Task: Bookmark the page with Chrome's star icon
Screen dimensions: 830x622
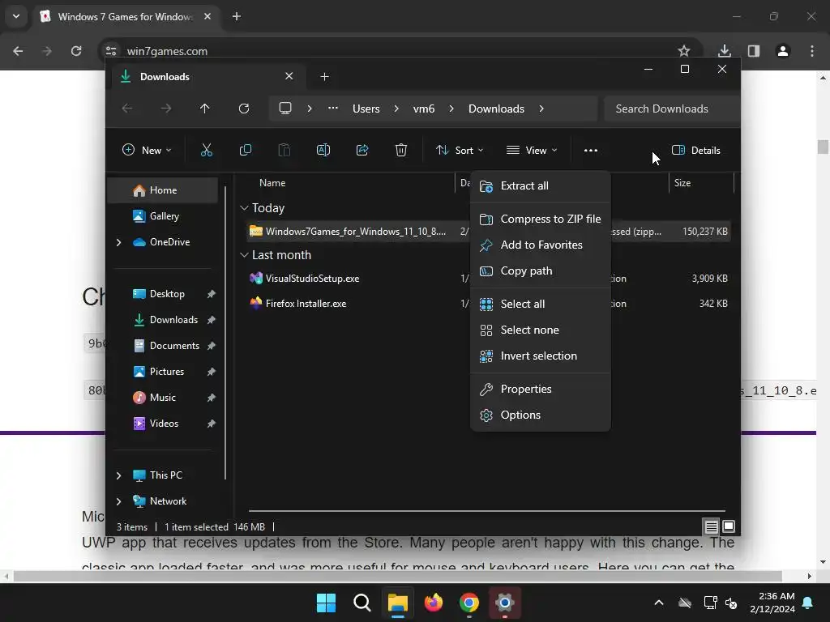Action: coord(684,51)
